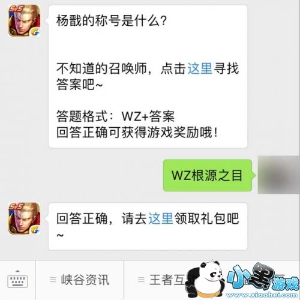Screen dimensions: 300x300
Task: Tap the 小黑游戏 logo text
Action: point(262,278)
